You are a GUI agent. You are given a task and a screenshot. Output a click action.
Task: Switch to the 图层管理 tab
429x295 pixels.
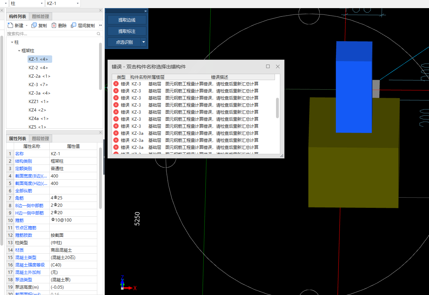click(41, 138)
